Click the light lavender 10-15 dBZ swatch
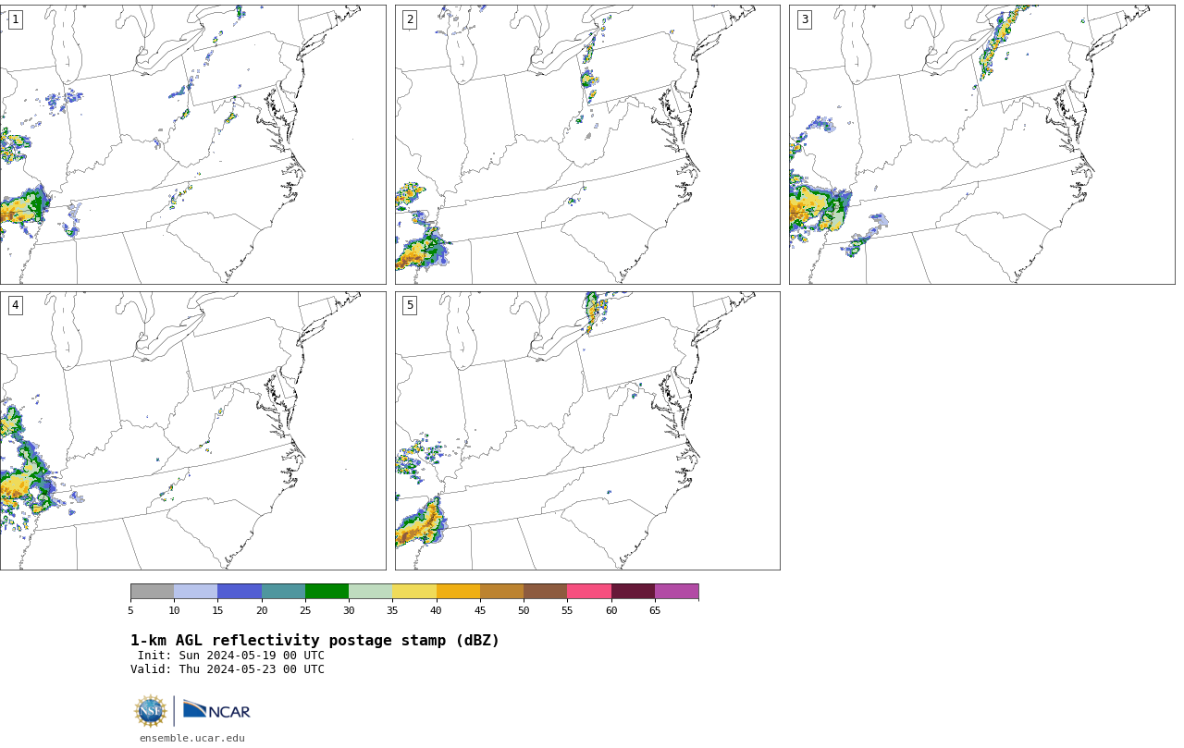This screenshot has height=748, width=1184. [x=195, y=592]
